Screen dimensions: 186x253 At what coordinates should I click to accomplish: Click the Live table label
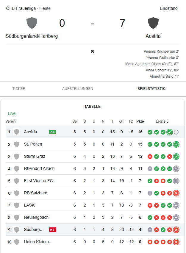[x=12, y=113]
